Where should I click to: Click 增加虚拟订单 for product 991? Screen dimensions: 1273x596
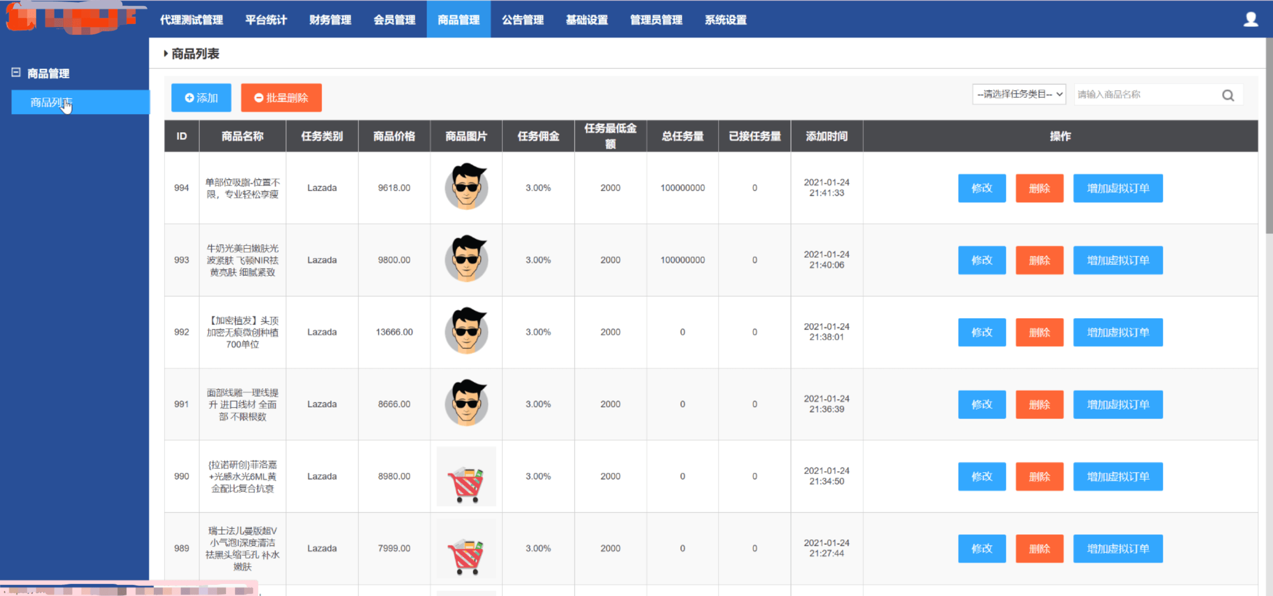(1117, 404)
